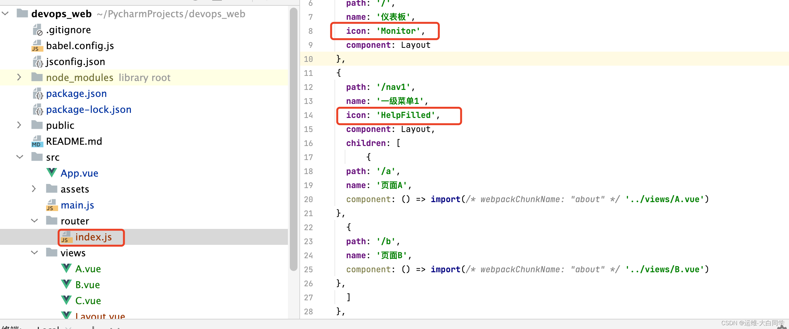Image resolution: width=789 pixels, height=329 pixels.
Task: Click Layout on line 9
Action: [416, 45]
